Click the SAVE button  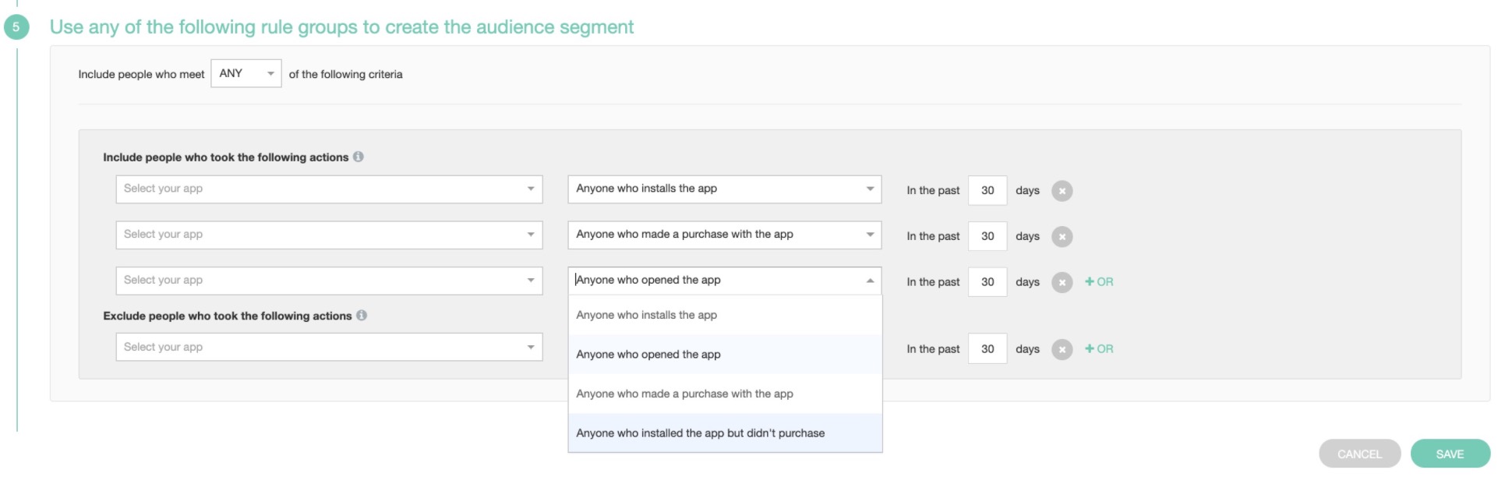pos(1450,454)
